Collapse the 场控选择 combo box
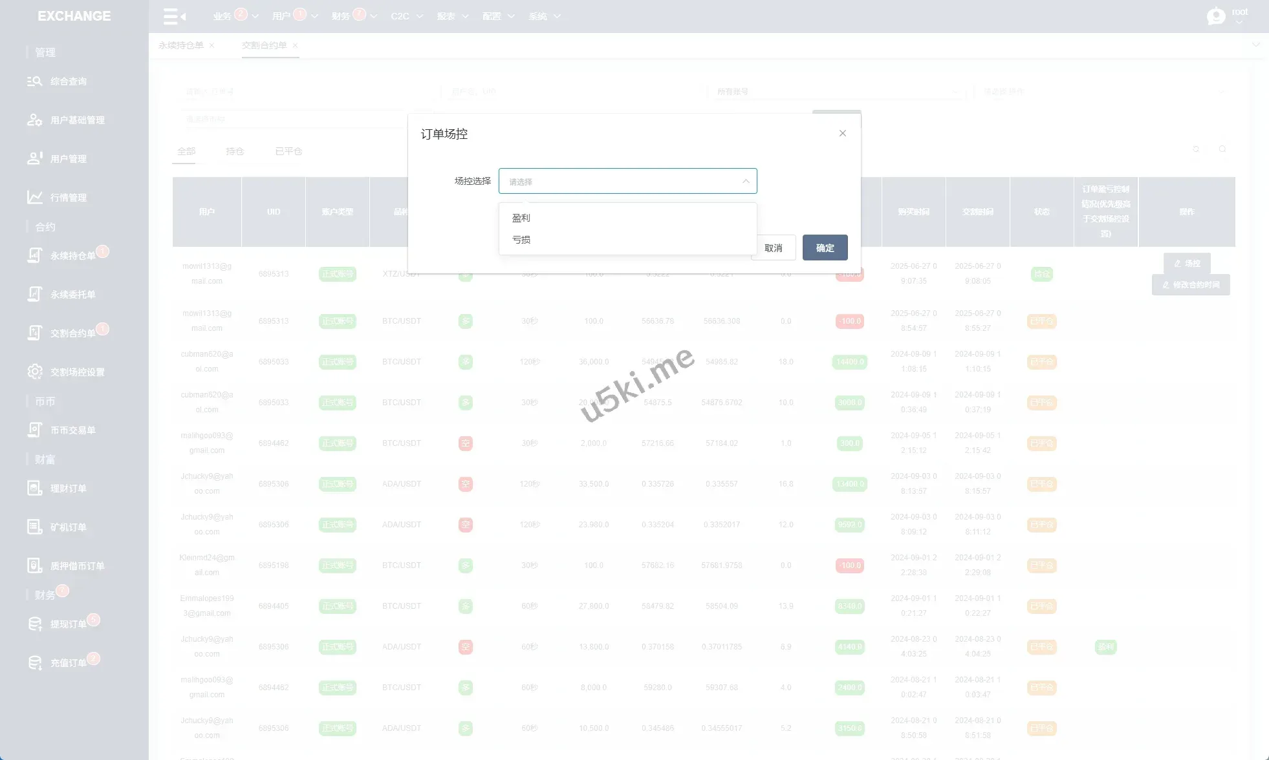The height and width of the screenshot is (760, 1269). pos(746,182)
